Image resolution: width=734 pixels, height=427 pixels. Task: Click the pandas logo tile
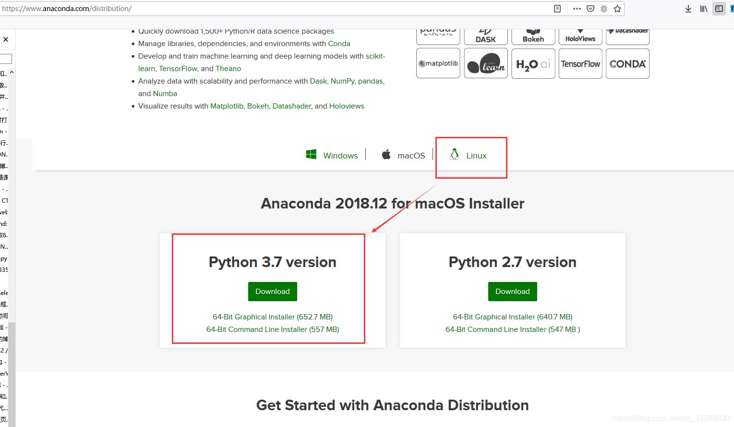pyautogui.click(x=438, y=37)
